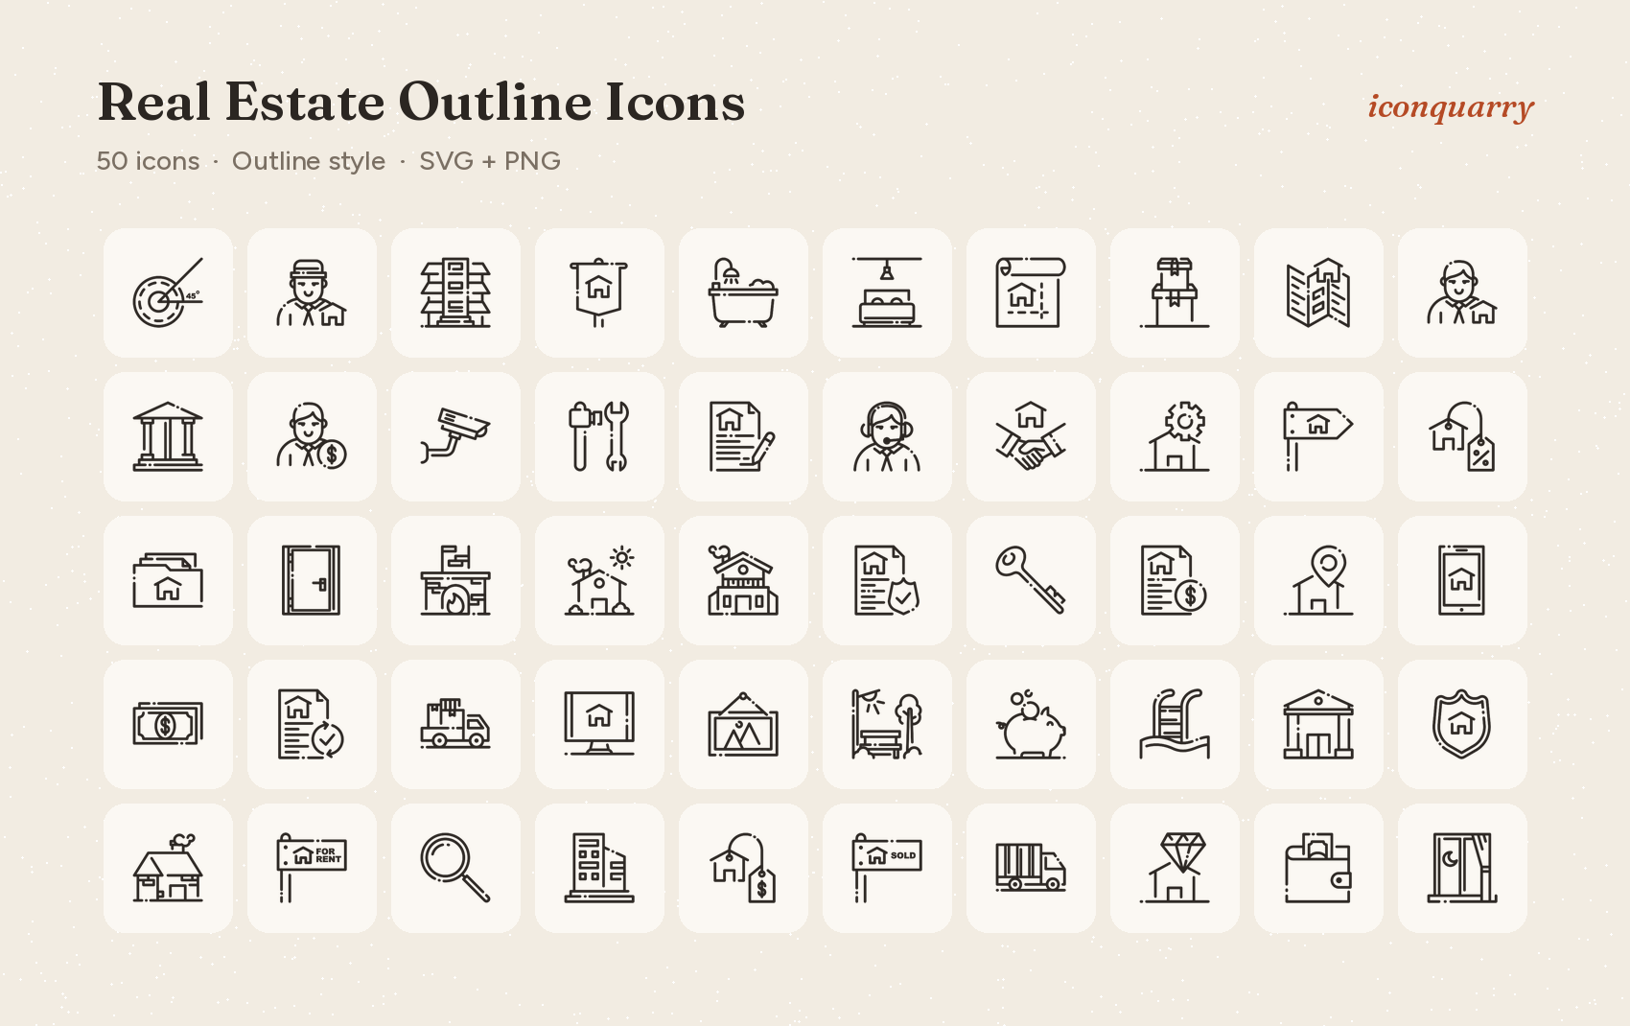Click the magnifying glass icon
This screenshot has height=1026, width=1630.
pos(455,868)
